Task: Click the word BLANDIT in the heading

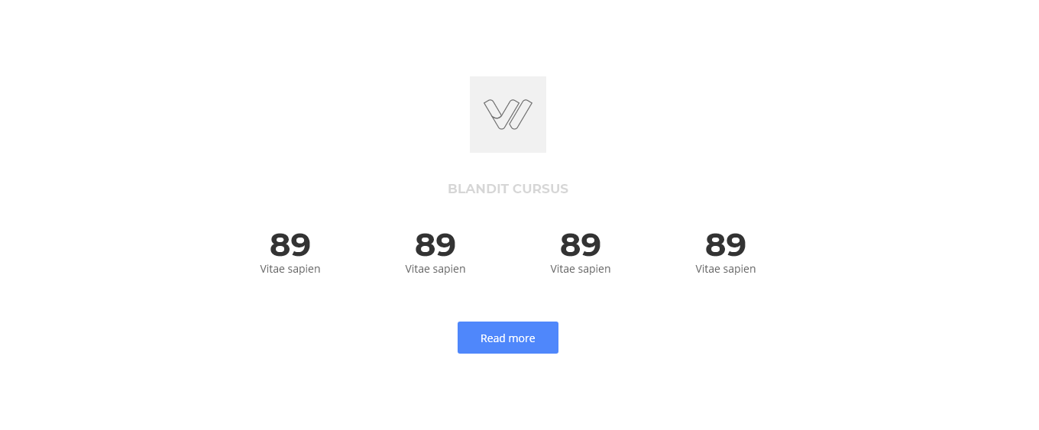Action: pyautogui.click(x=478, y=189)
